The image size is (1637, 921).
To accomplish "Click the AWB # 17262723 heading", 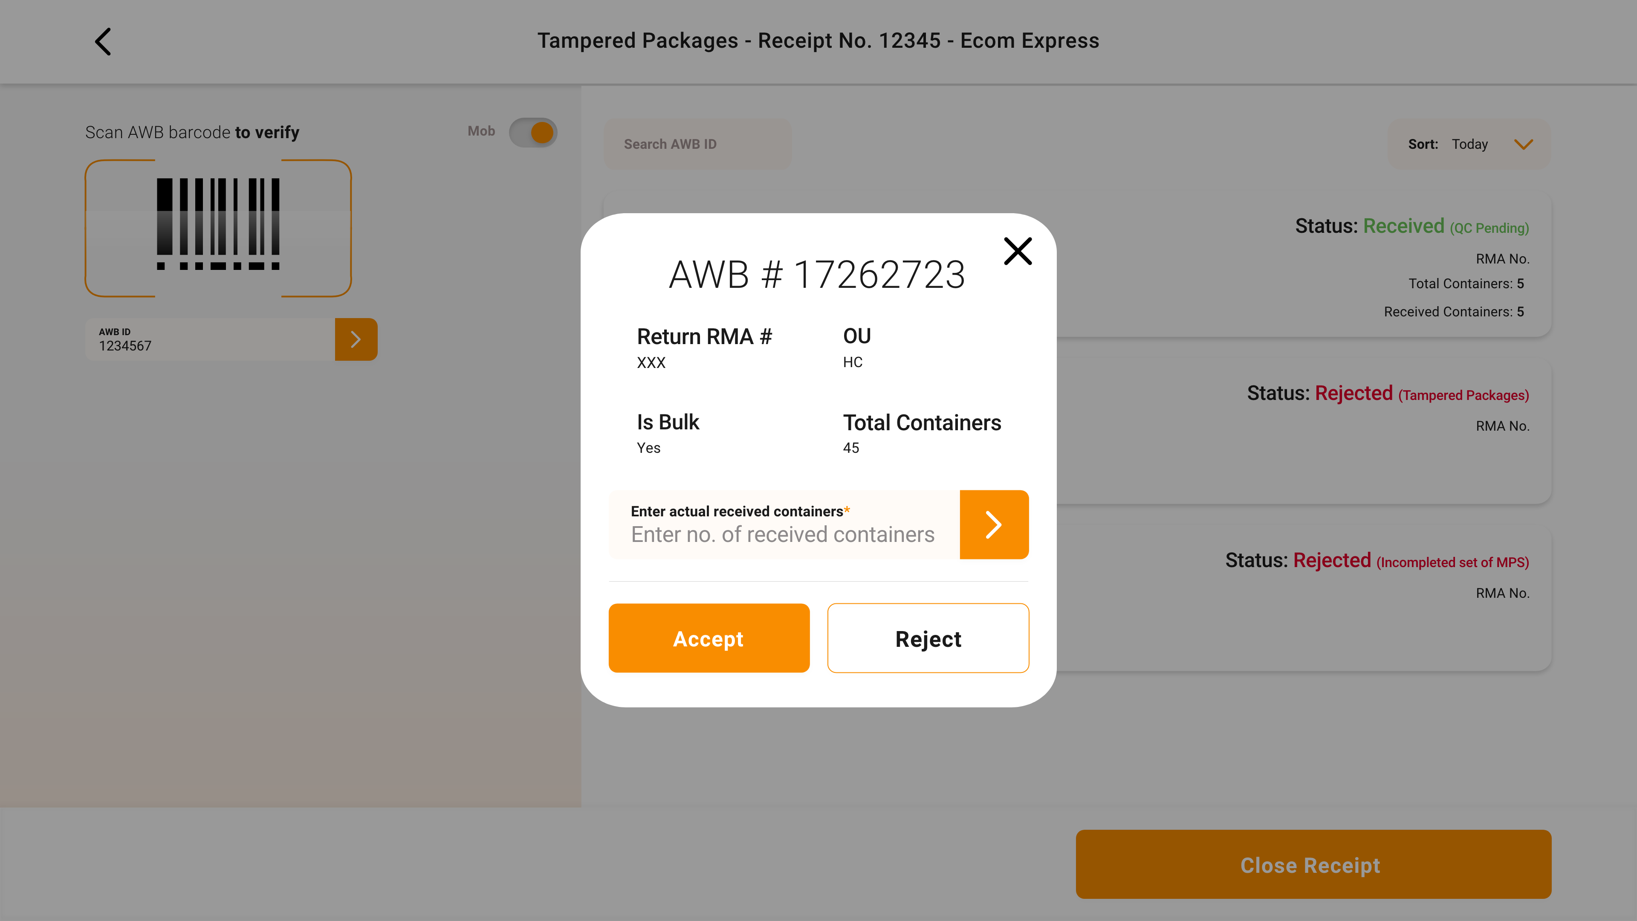I will click(x=817, y=275).
